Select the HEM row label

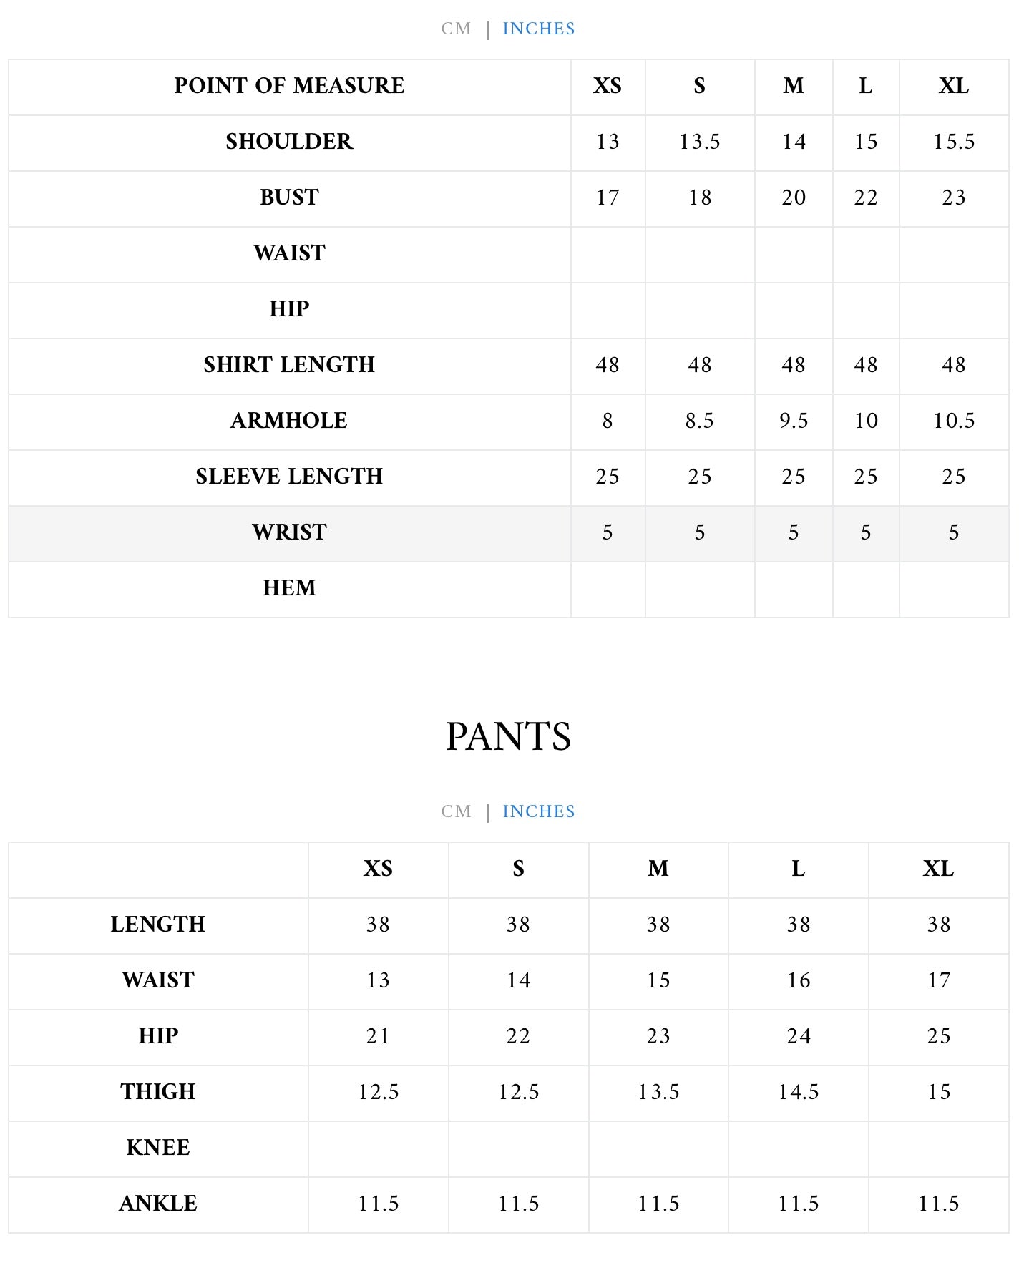click(x=289, y=588)
